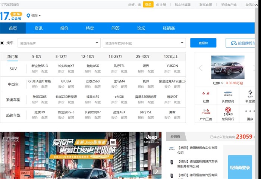The image size is (261, 179).
Task: Open the 德阳国辉腾越汽车销售服务有限公司 dealer link
Action: click(197, 164)
